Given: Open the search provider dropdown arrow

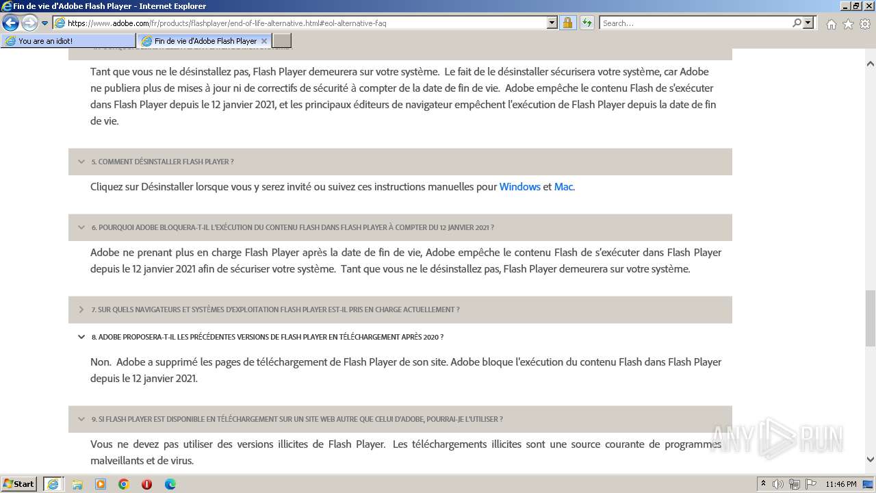Looking at the screenshot, I should pos(809,23).
